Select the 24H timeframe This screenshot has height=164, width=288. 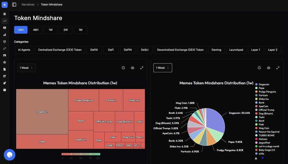tap(21, 30)
